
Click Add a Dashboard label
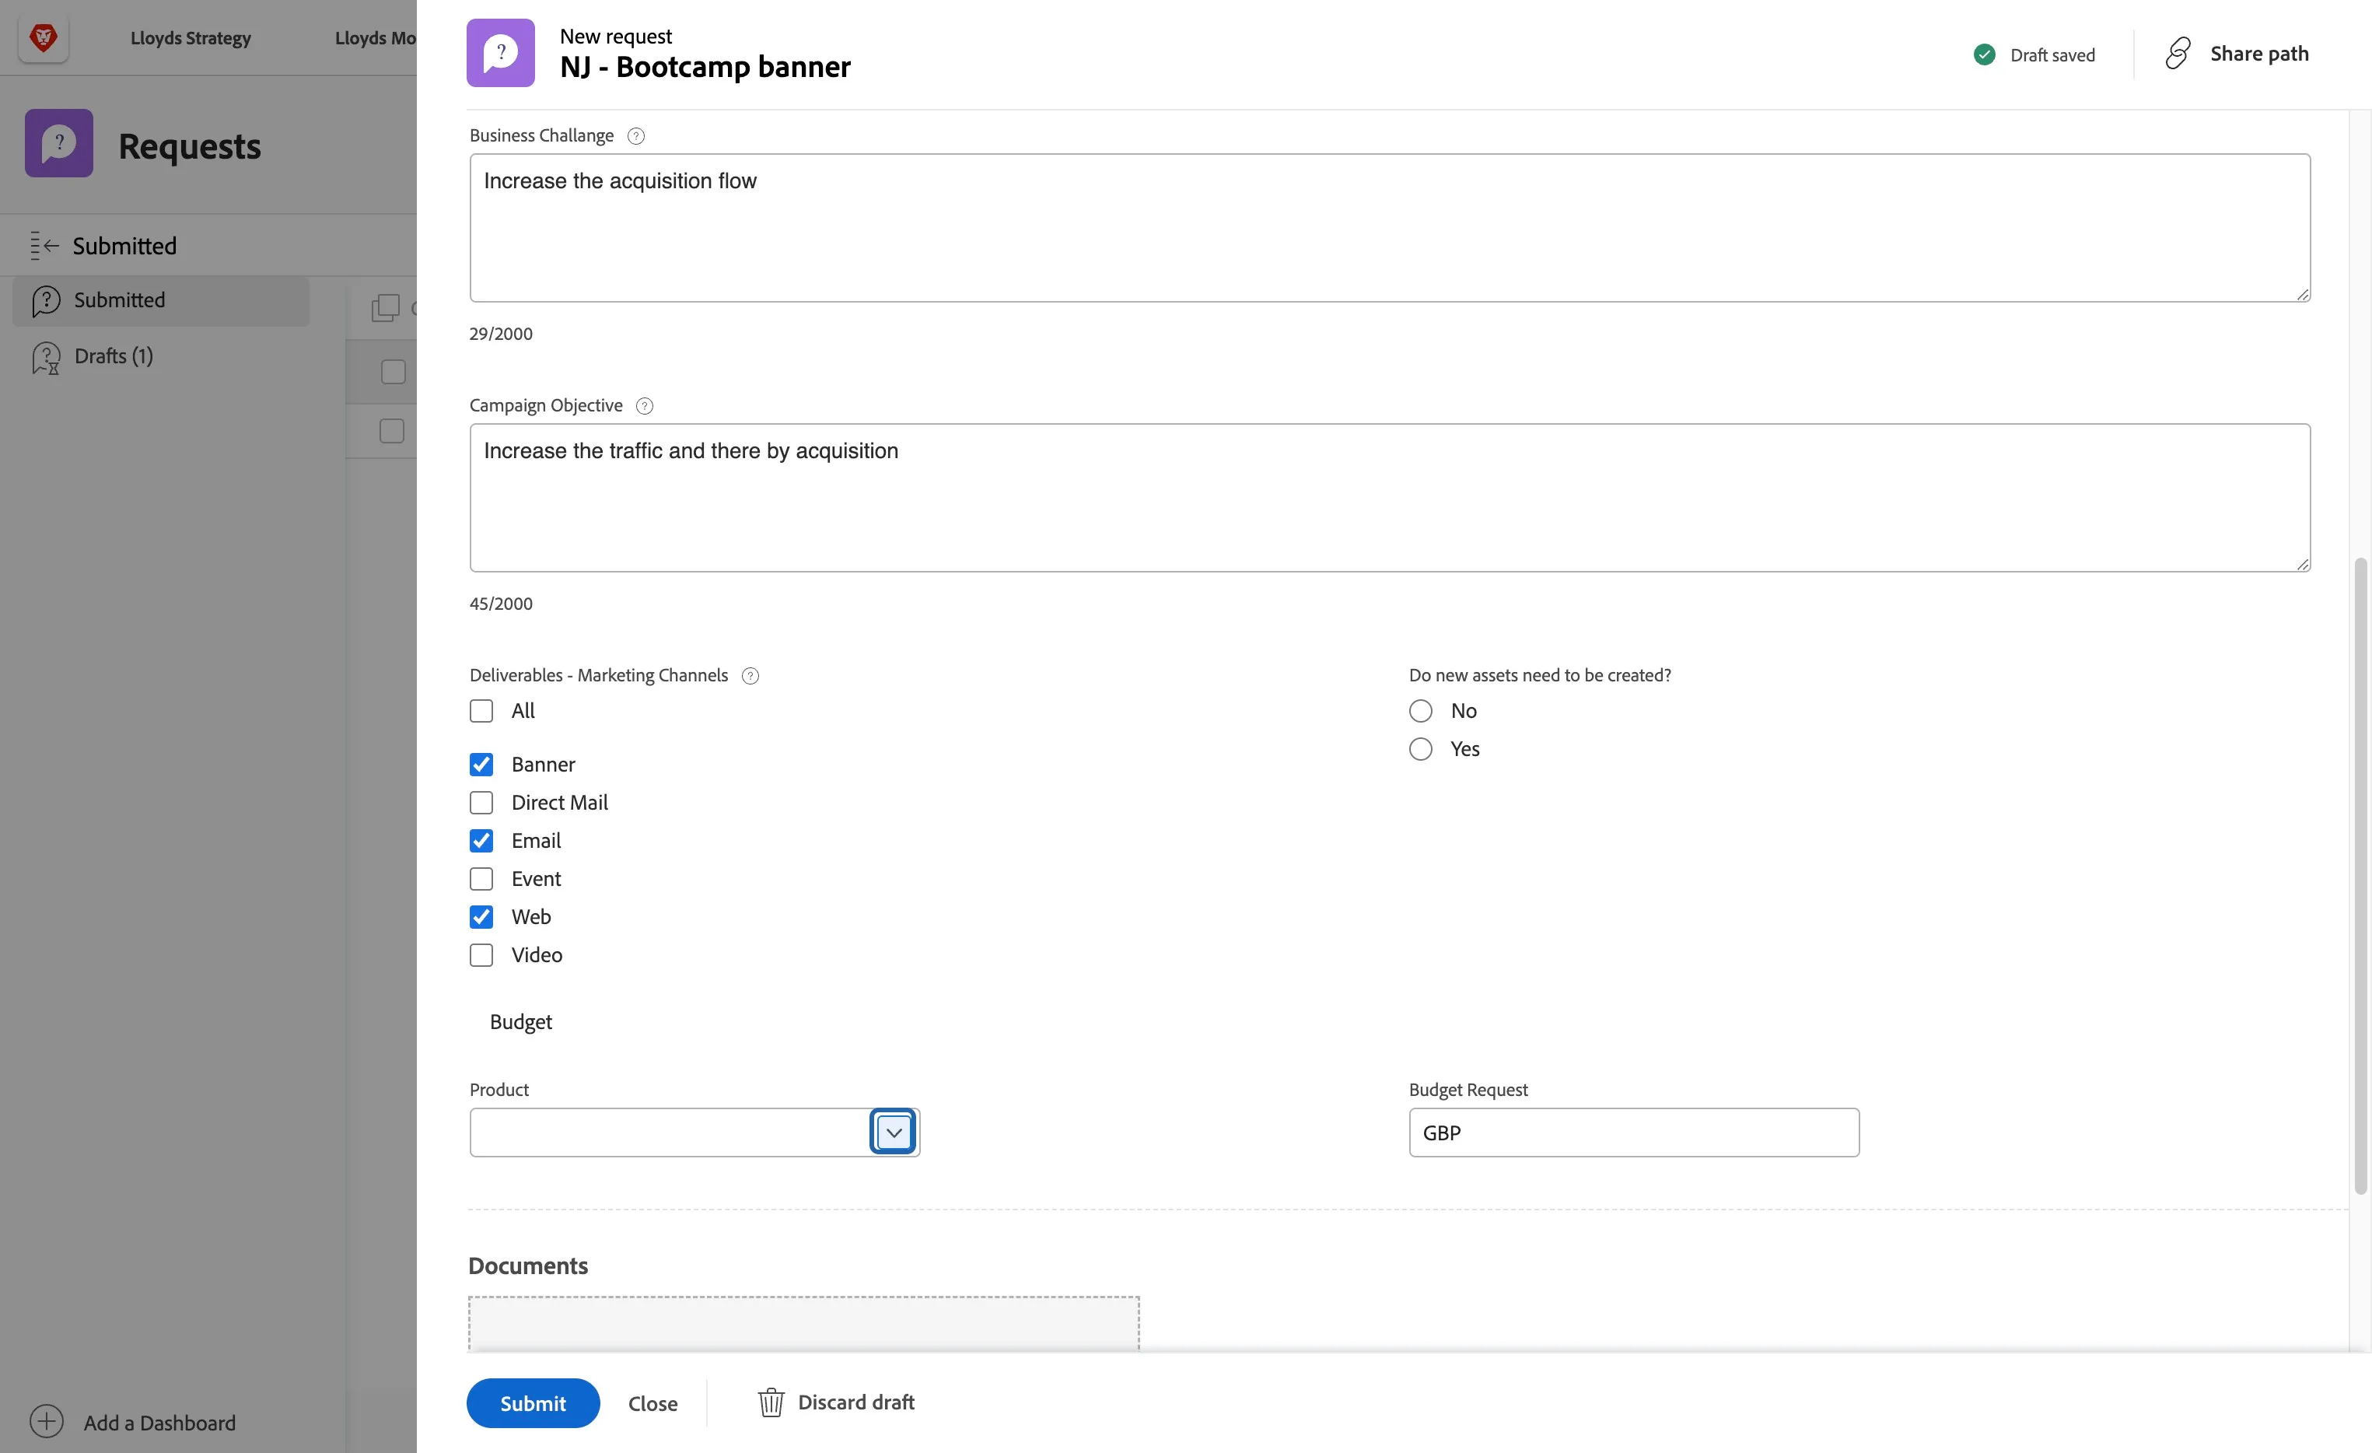tap(159, 1423)
